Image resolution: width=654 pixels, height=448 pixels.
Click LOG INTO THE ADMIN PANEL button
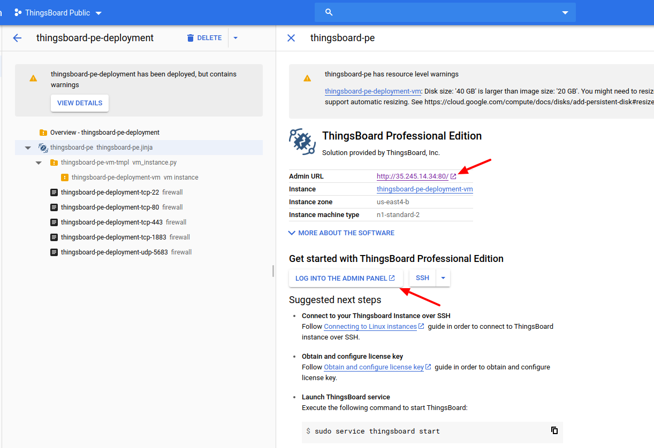click(x=346, y=278)
